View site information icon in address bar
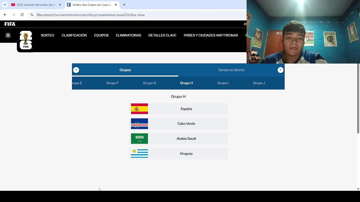 [x=32, y=15]
